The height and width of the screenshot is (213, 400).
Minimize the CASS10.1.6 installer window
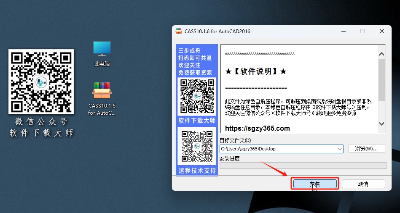344,31
